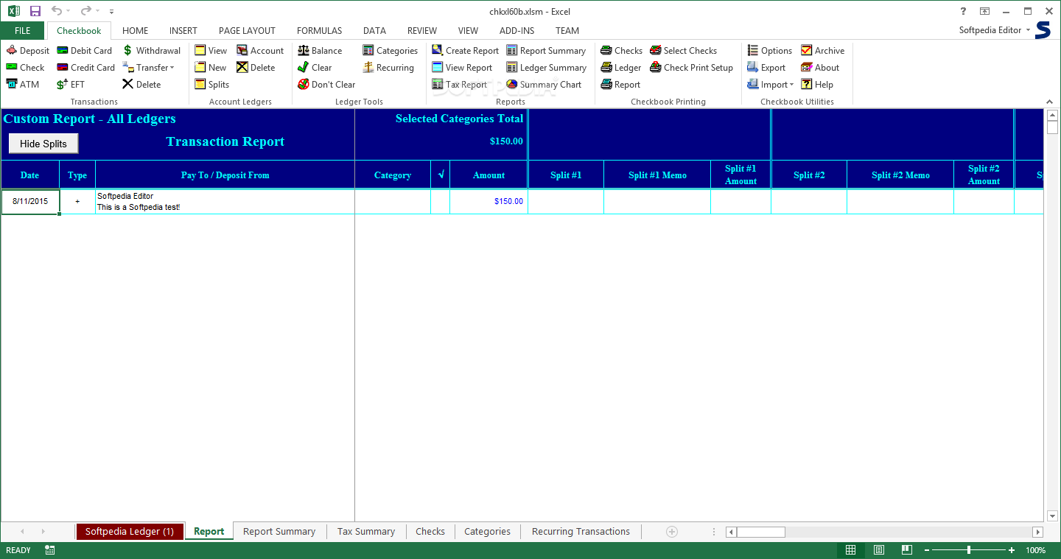Click the Deposit transaction icon

(12, 51)
